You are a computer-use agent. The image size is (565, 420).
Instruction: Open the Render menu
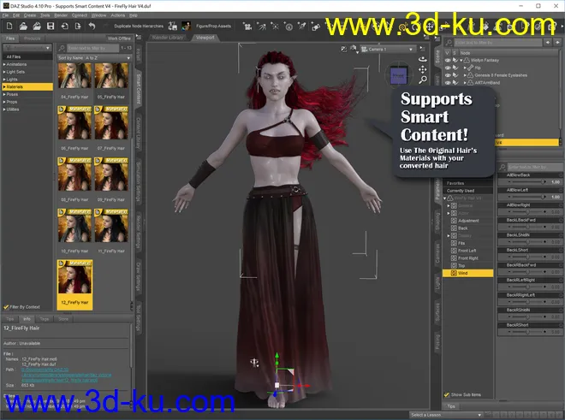tap(61, 15)
